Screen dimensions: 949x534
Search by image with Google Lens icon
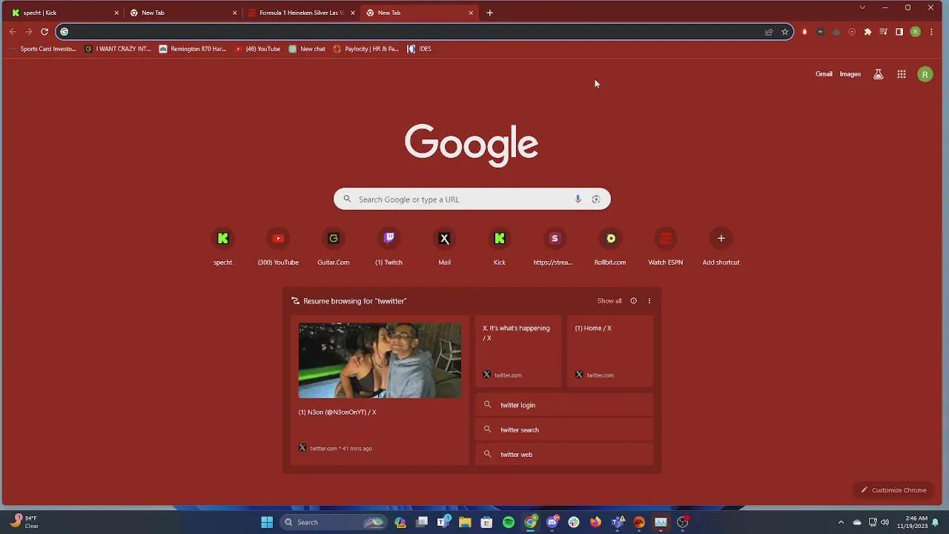[596, 199]
